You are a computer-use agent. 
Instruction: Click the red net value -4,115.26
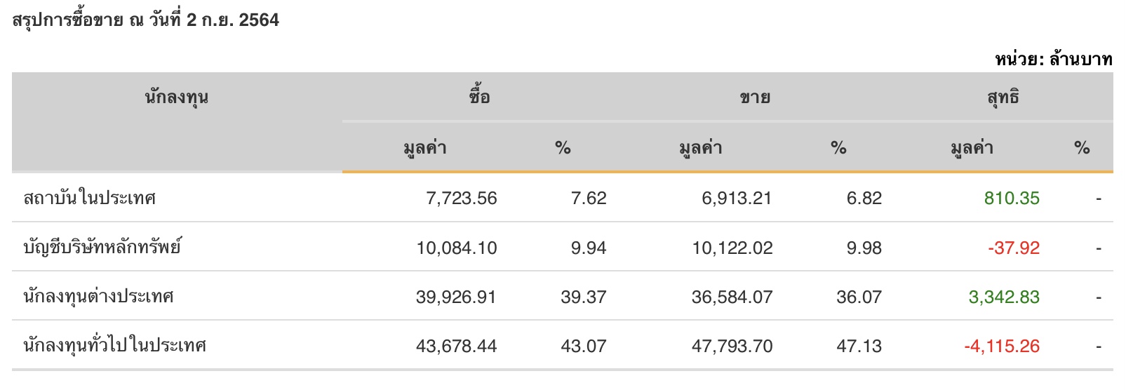1002,347
